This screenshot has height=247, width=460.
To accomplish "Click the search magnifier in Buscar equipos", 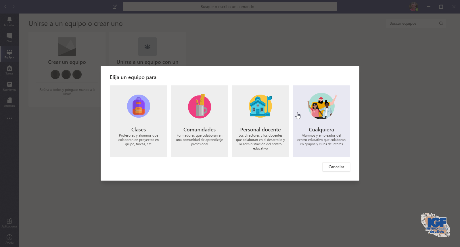I will pos(441,24).
